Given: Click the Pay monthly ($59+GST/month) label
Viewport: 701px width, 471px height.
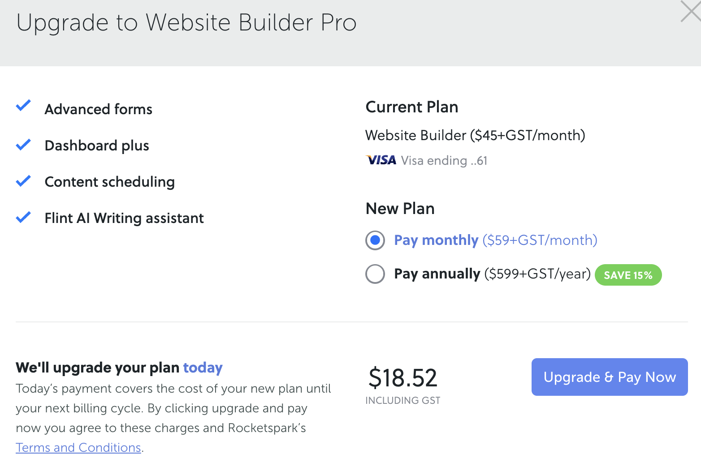Looking at the screenshot, I should click(x=496, y=240).
